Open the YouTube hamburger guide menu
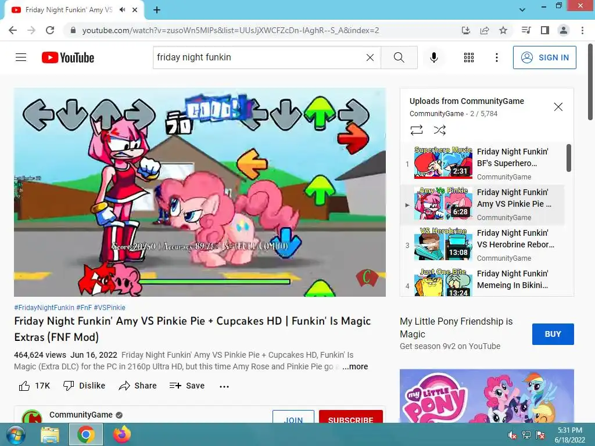This screenshot has height=446, width=595. (21, 57)
